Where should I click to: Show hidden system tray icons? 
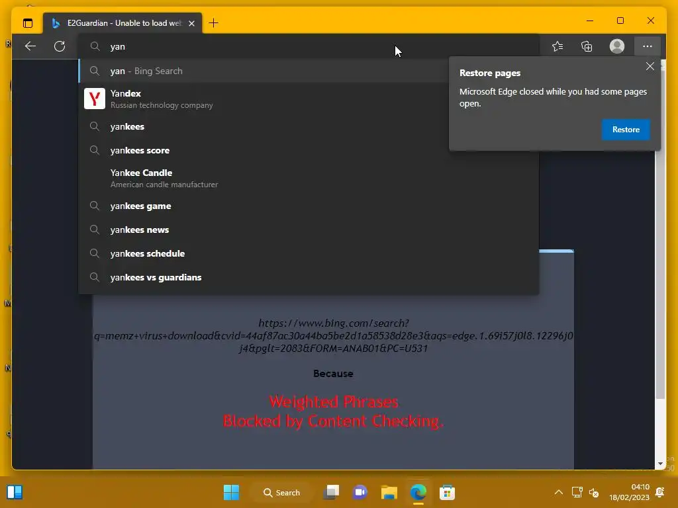click(x=559, y=492)
